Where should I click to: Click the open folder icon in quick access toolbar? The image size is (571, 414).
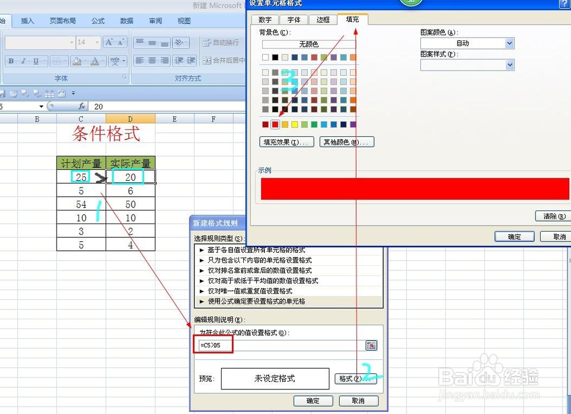(14, 94)
